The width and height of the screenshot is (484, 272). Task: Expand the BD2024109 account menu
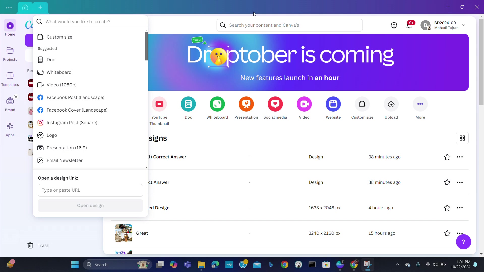pos(443,25)
